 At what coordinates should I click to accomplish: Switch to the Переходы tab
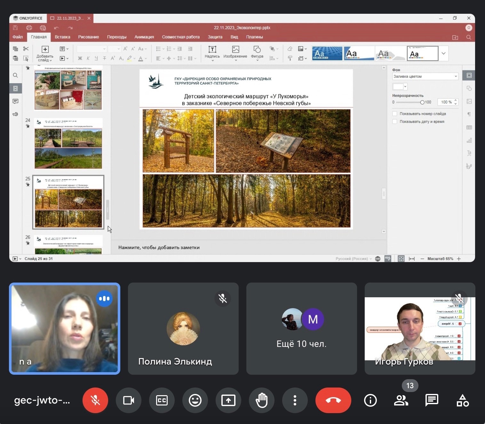[117, 37]
